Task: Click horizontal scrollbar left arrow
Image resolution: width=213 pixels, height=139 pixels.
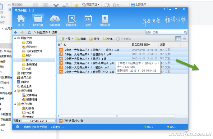Action: point(58,116)
